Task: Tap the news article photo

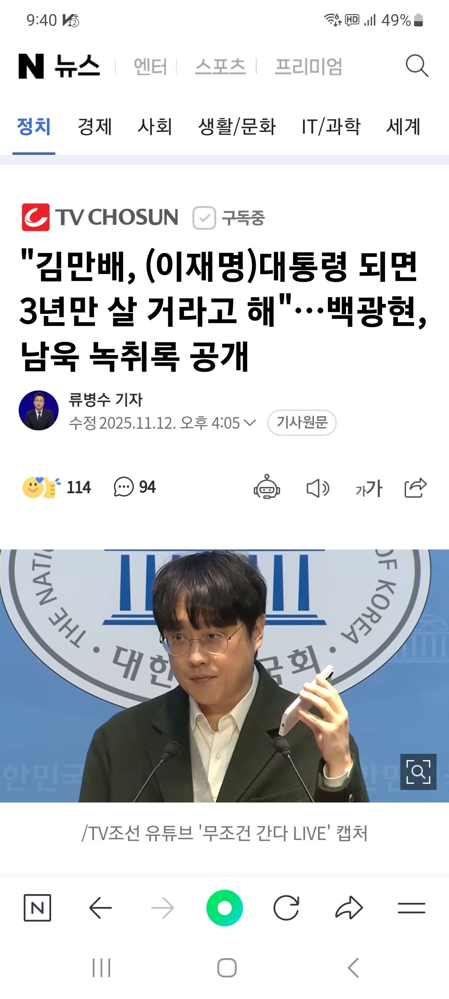Action: point(224,676)
